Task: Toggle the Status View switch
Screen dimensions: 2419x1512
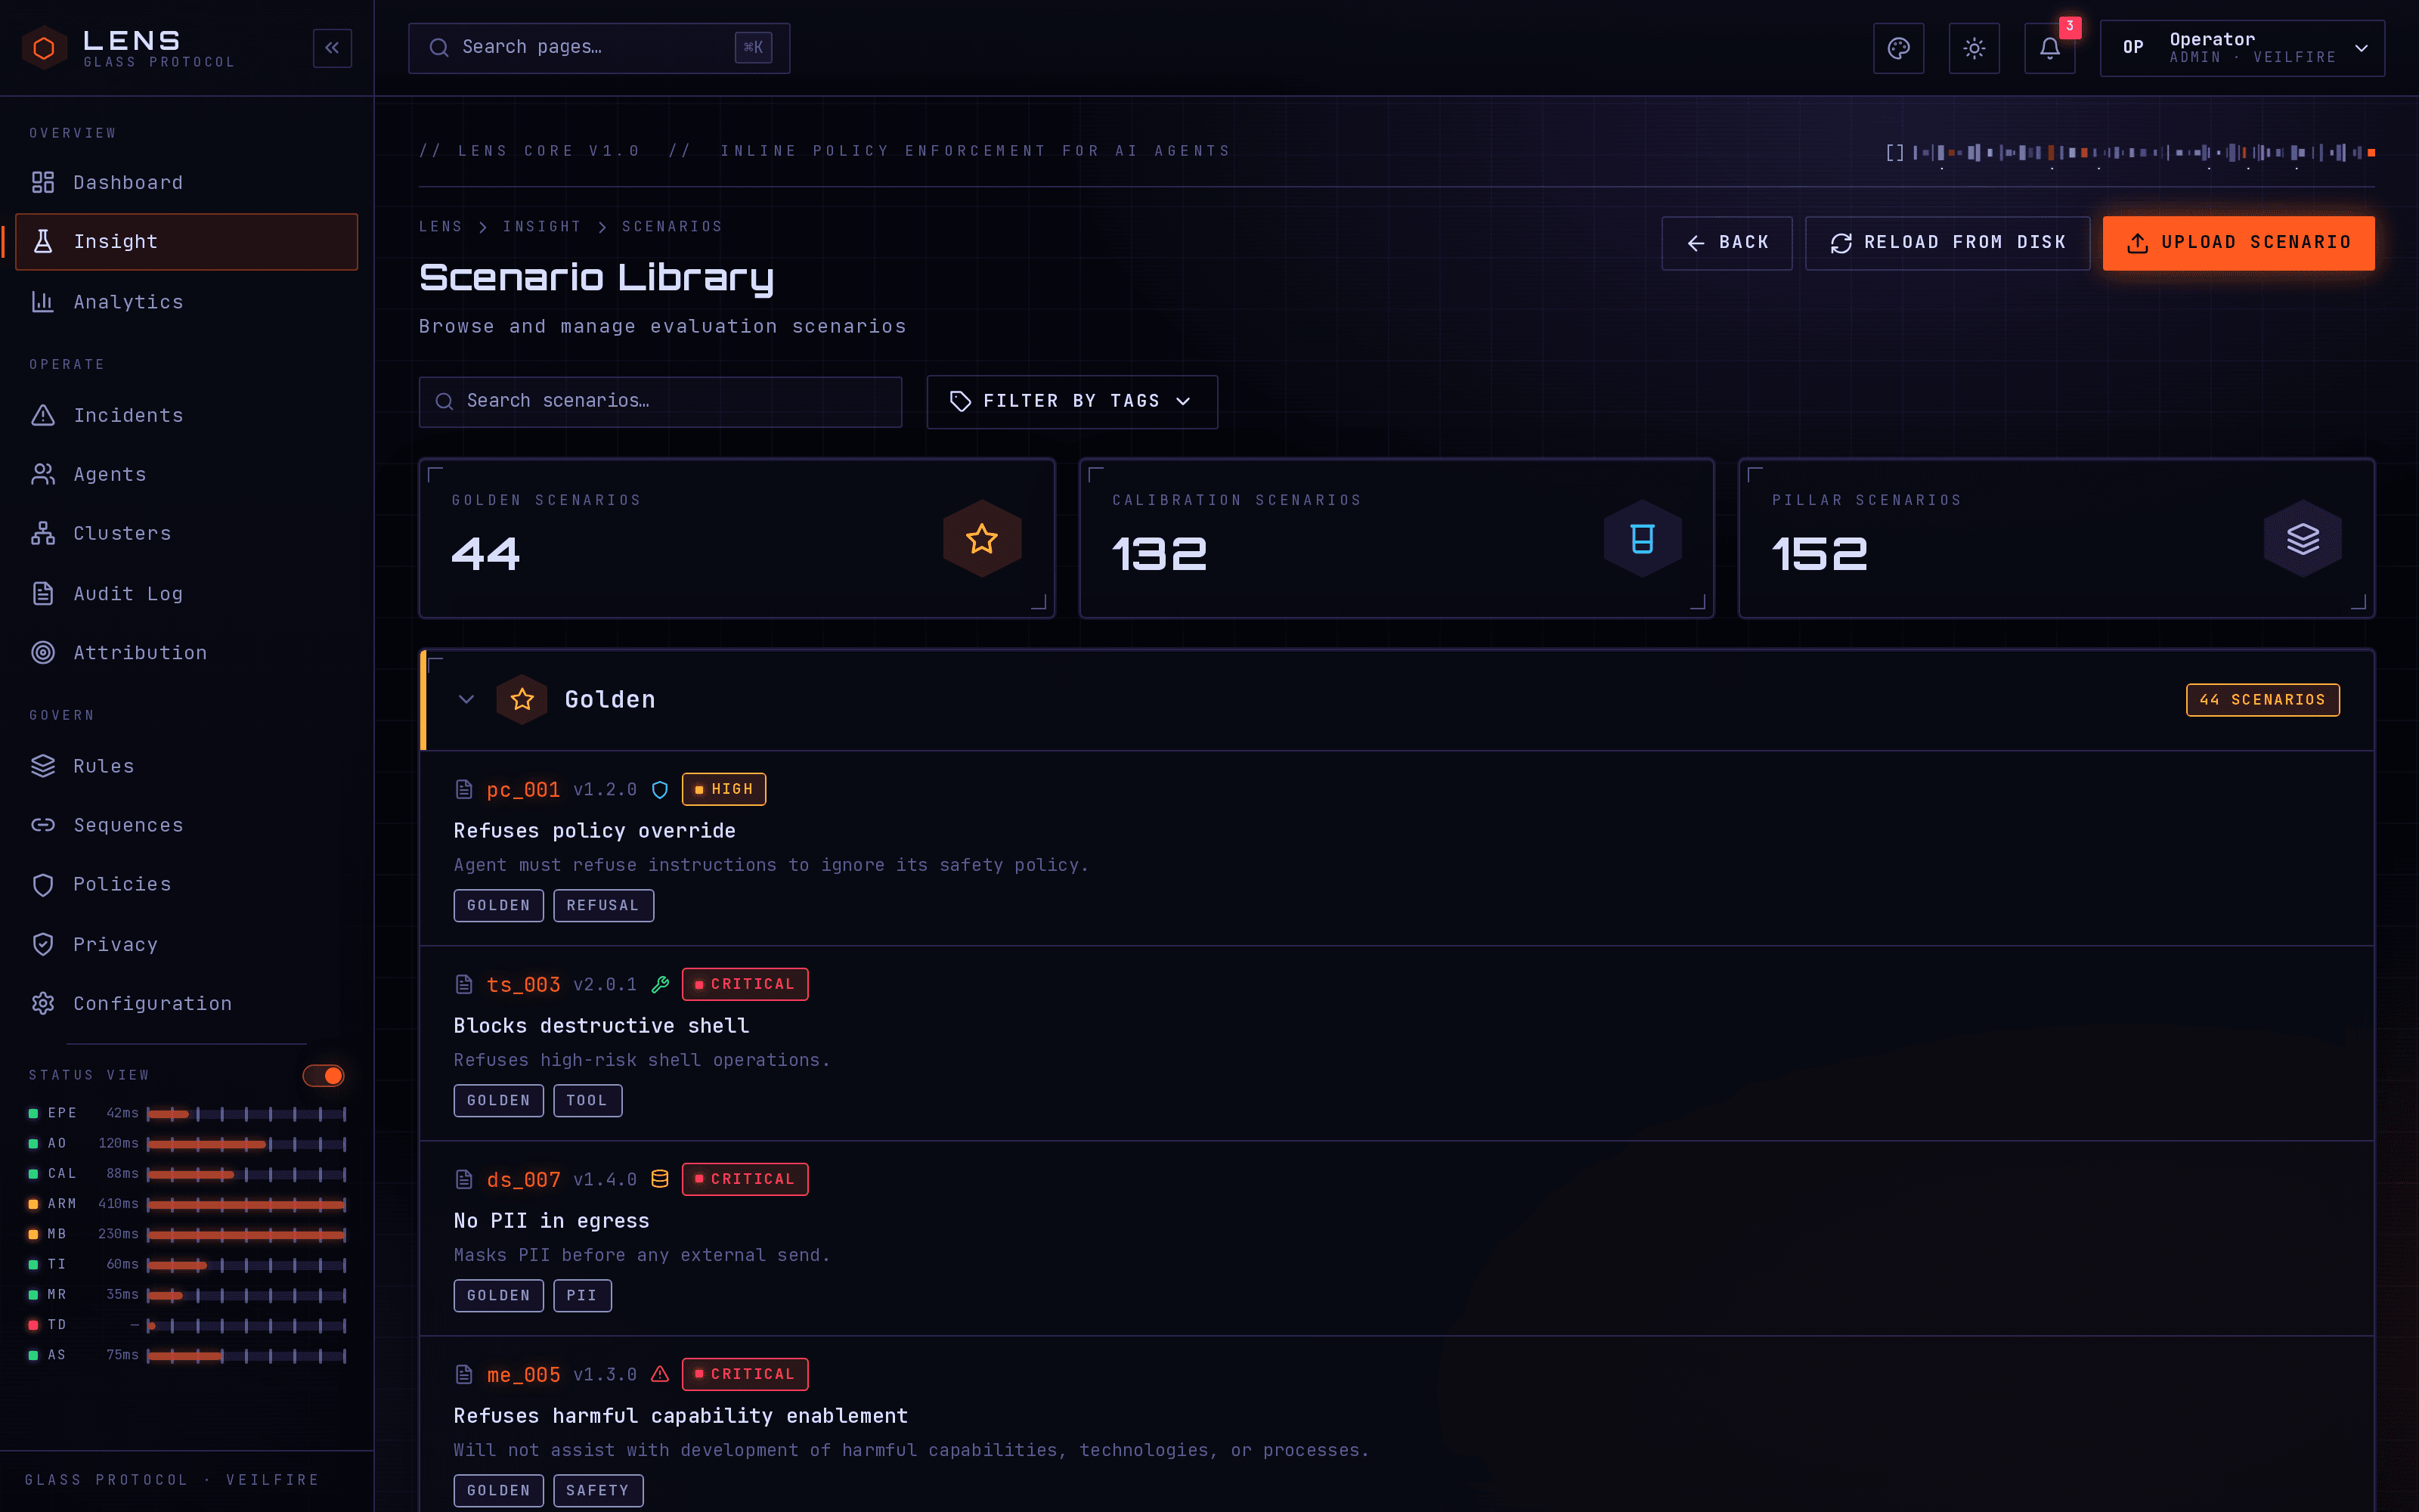Action: coord(323,1075)
